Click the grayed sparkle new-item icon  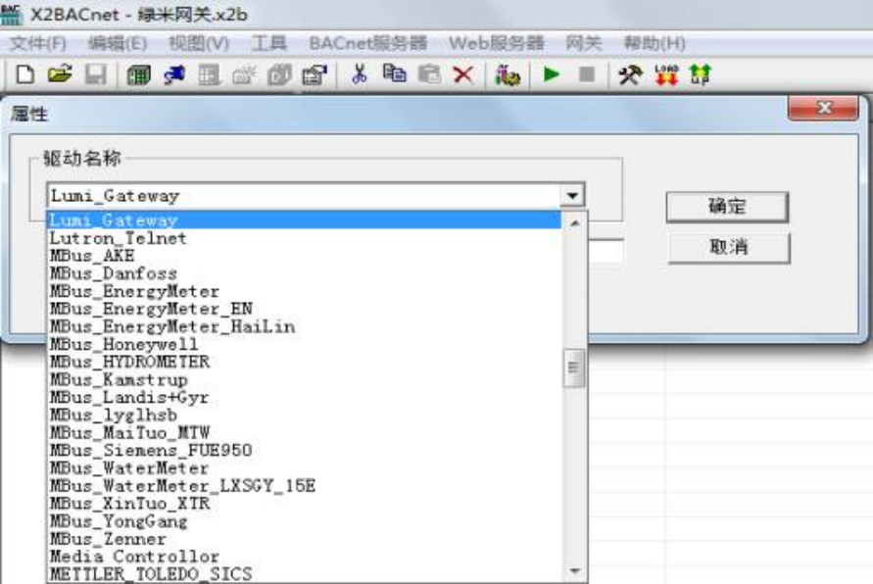244,74
